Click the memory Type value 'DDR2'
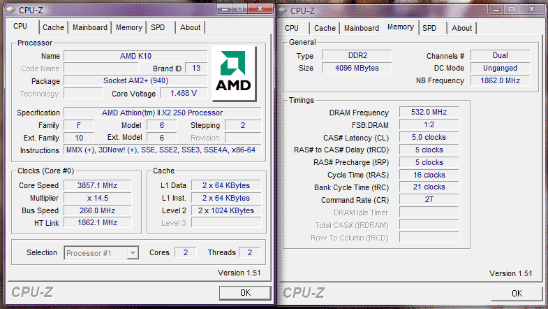548x309 pixels. (357, 55)
